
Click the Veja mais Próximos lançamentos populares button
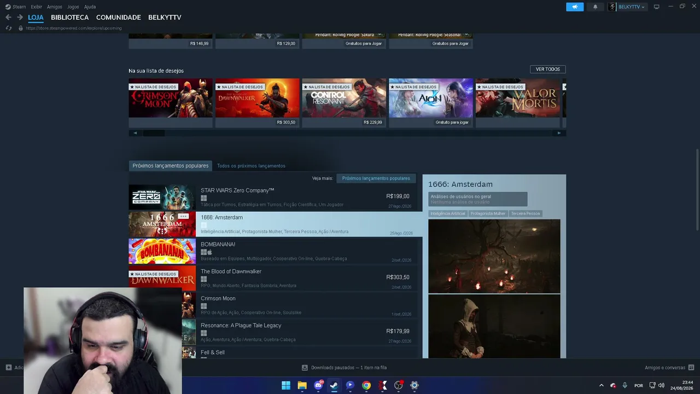376,178
